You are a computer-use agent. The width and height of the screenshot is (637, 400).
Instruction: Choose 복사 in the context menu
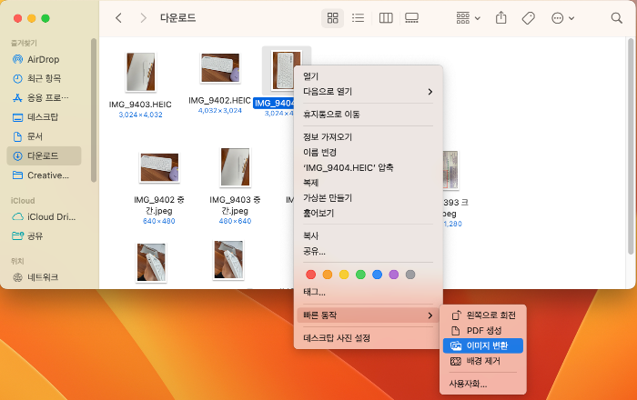click(368, 236)
